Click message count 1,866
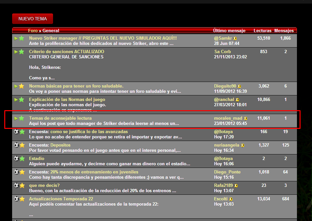The image size is (312, 221). tap(285, 38)
